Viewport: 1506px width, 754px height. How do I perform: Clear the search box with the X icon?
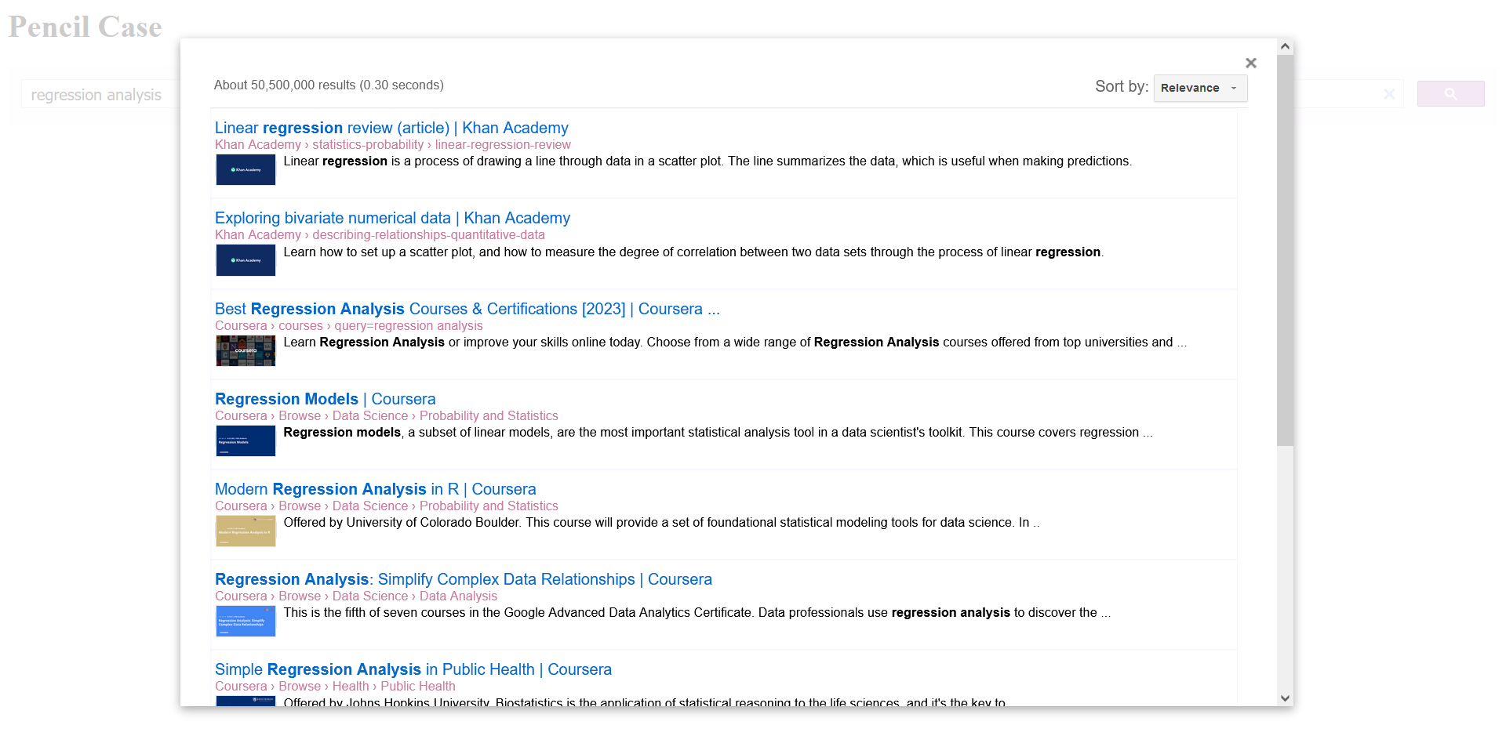pos(1389,94)
